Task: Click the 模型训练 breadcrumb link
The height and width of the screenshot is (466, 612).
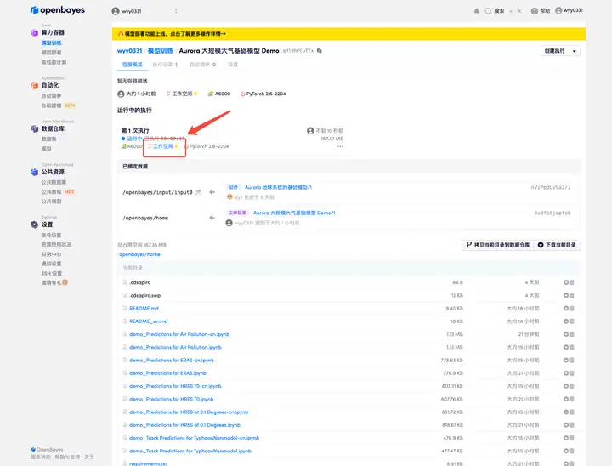Action: point(161,51)
